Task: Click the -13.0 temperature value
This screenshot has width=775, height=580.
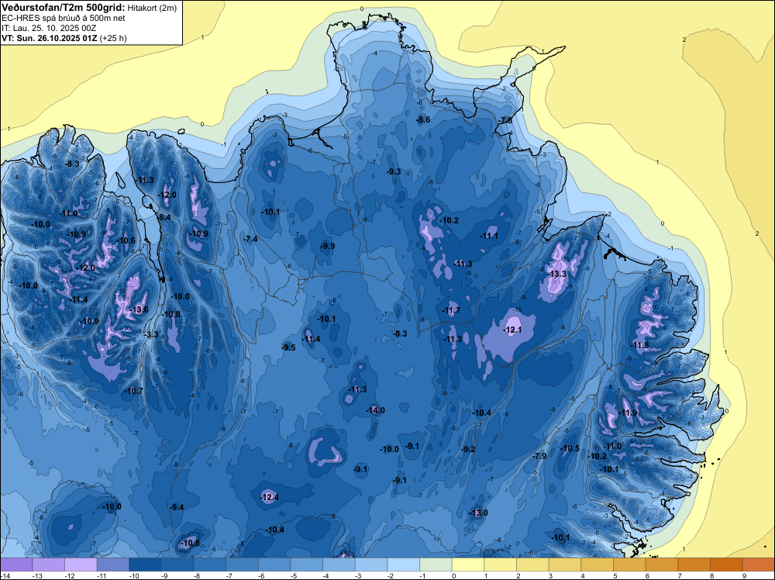Action: click(478, 513)
